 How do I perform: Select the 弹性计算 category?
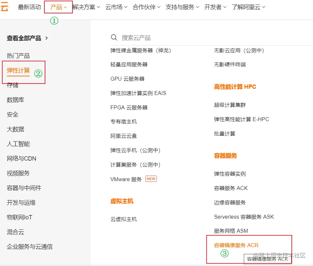(x=18, y=70)
